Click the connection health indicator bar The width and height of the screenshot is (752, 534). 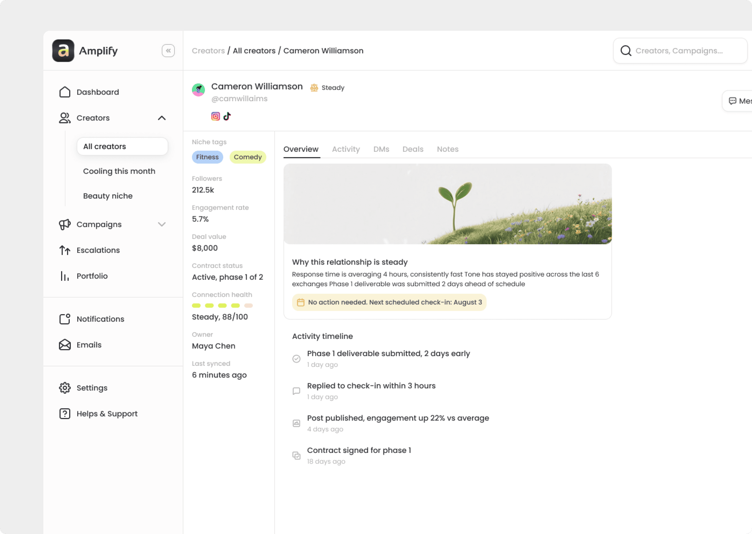click(222, 306)
